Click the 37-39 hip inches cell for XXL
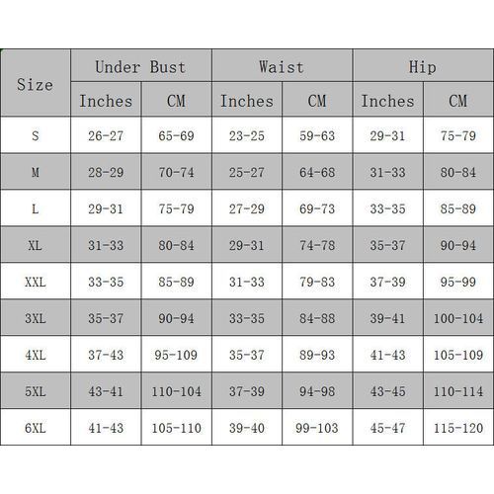Image resolution: width=494 pixels, height=494 pixels. tap(387, 282)
